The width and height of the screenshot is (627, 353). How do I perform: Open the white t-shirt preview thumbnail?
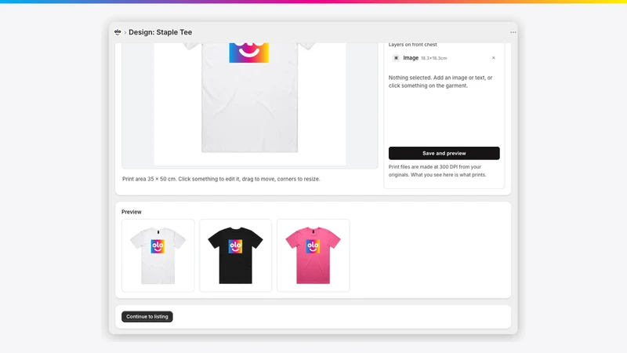point(158,256)
